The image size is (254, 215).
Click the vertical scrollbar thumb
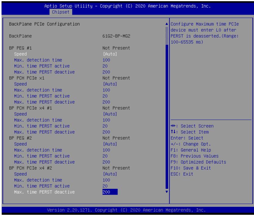pyautogui.click(x=167, y=36)
